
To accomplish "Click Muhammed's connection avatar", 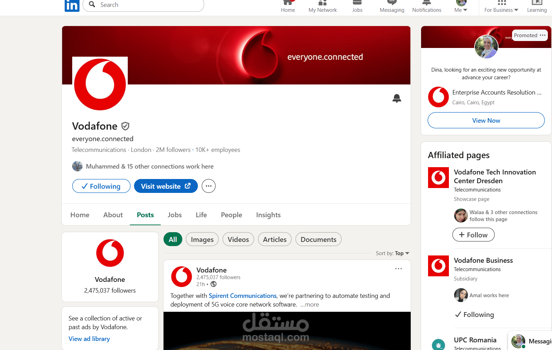I will 77,166.
